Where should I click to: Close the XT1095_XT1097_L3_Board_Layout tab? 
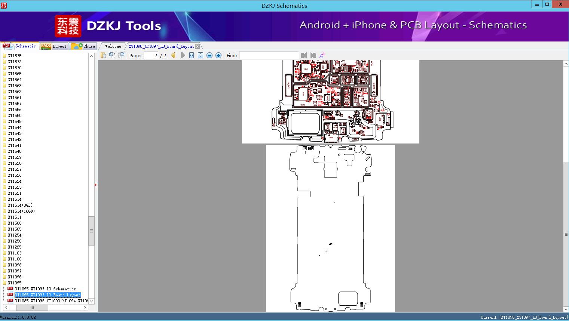tap(198, 47)
